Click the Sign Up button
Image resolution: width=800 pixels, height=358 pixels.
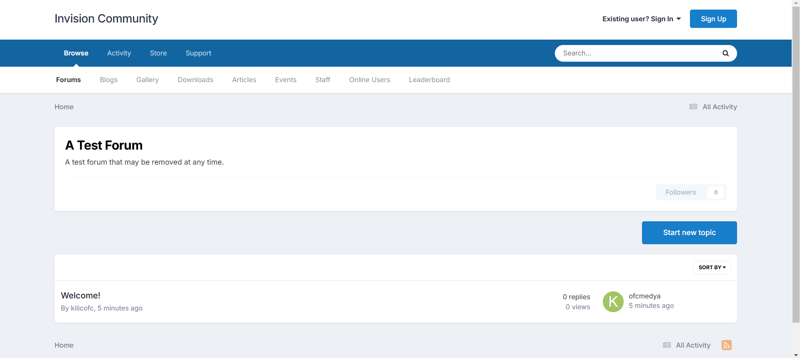(713, 19)
